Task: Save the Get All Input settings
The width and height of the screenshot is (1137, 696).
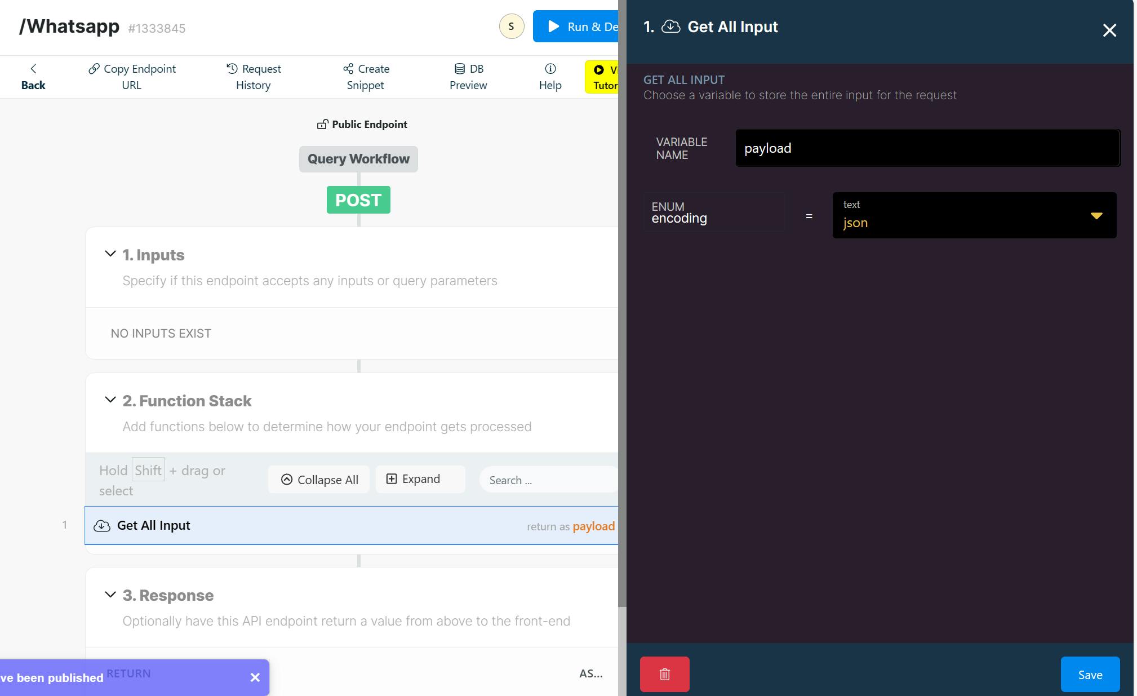Action: pos(1090,674)
